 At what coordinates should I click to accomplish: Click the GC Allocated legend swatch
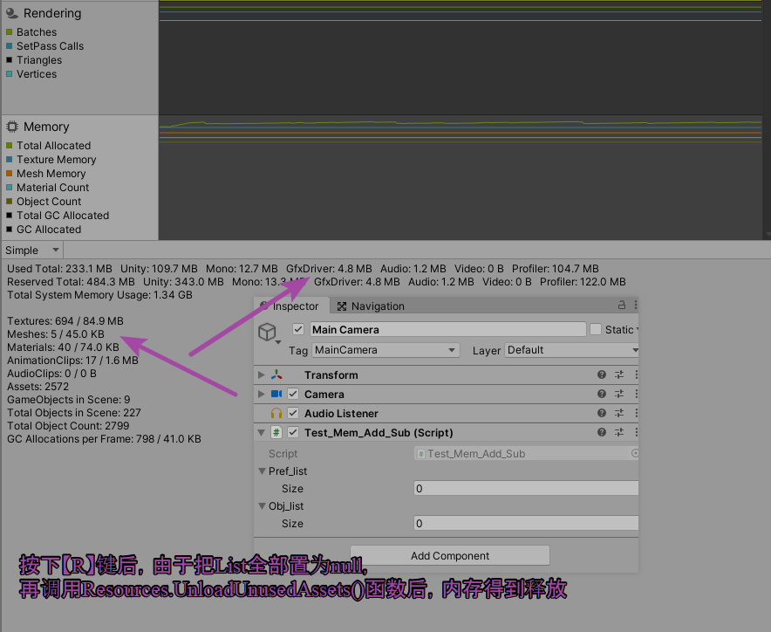8,229
